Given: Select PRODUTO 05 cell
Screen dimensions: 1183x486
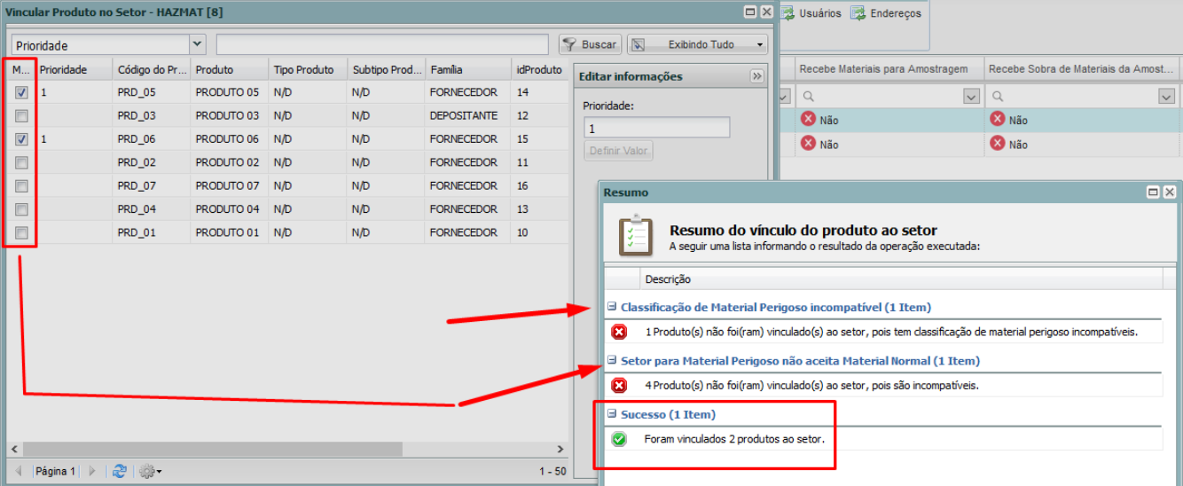Looking at the screenshot, I should click(229, 92).
